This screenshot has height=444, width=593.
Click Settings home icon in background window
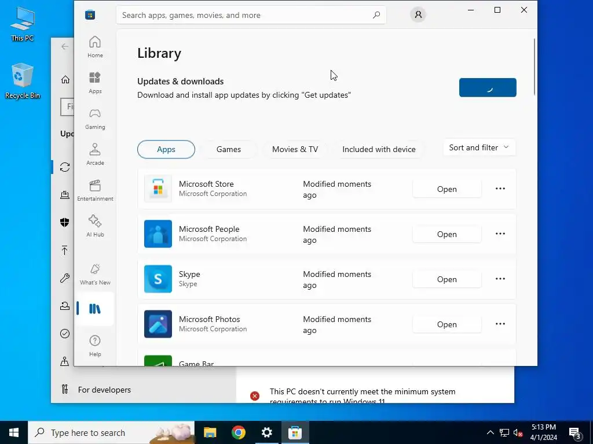[x=65, y=79]
